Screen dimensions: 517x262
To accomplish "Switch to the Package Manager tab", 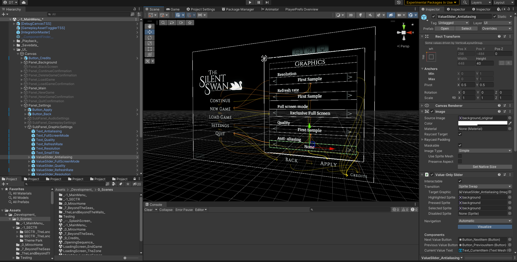I will pyautogui.click(x=238, y=9).
